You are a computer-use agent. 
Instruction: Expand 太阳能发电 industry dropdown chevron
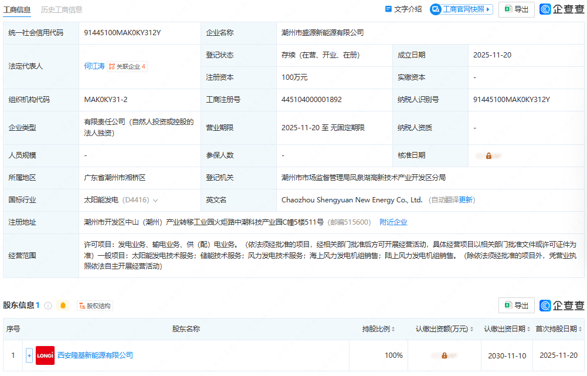155,200
